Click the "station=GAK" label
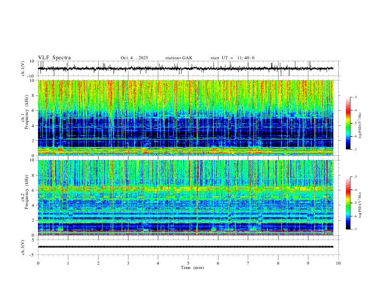The height and width of the screenshot is (295, 381). pos(178,58)
